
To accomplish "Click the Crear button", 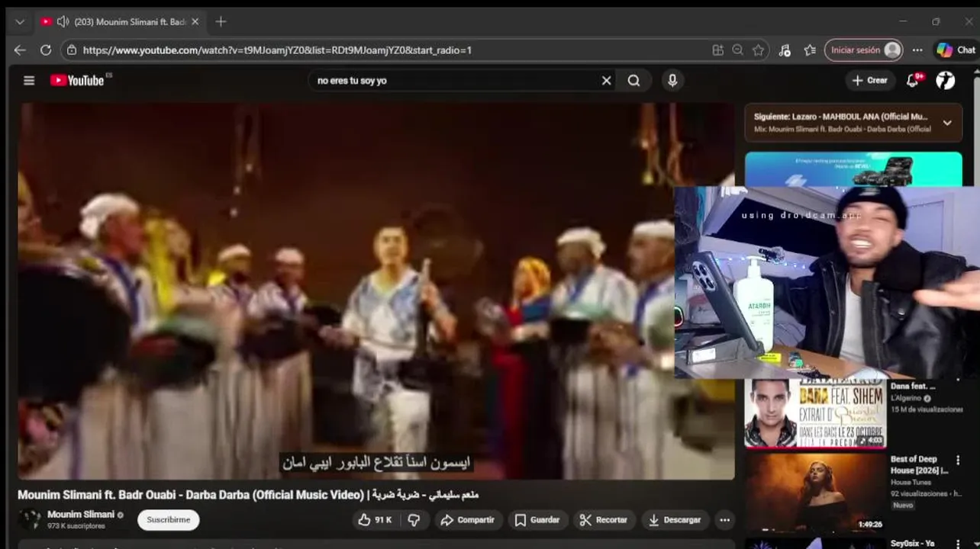I will point(869,80).
